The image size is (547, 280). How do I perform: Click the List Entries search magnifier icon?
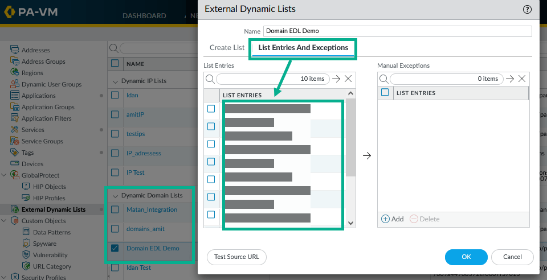210,79
